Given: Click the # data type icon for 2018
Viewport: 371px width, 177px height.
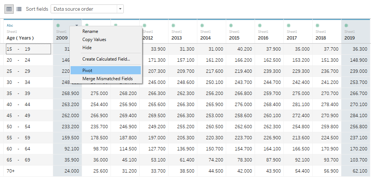Looking at the screenshot, I should click(x=317, y=25).
